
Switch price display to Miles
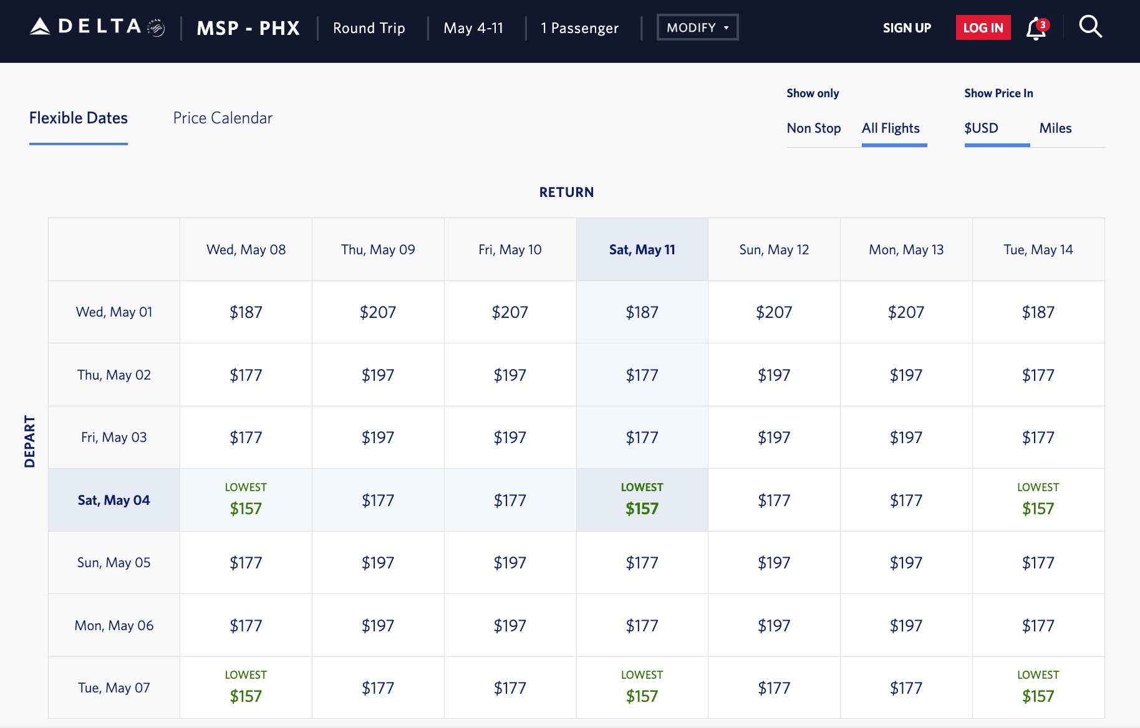(x=1056, y=128)
